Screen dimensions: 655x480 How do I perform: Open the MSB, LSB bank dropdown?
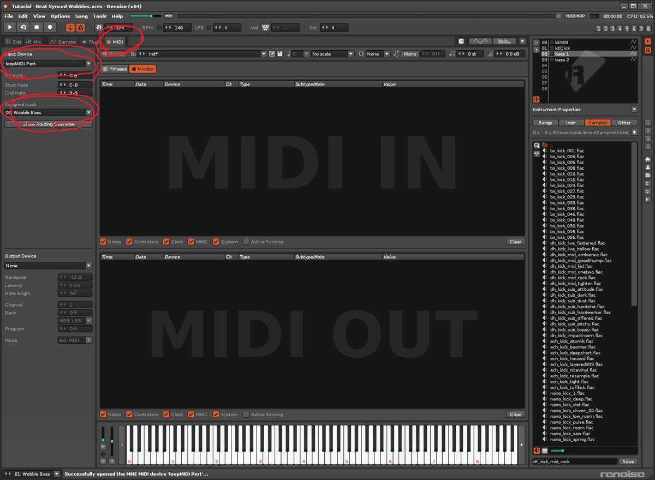[x=75, y=321]
